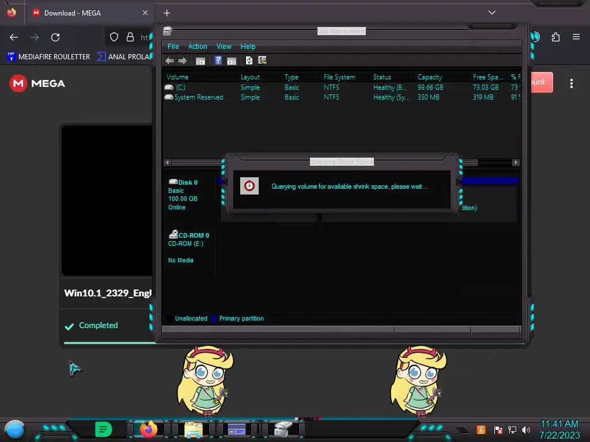Click the Completed status text
590x442 pixels.
[x=98, y=325]
